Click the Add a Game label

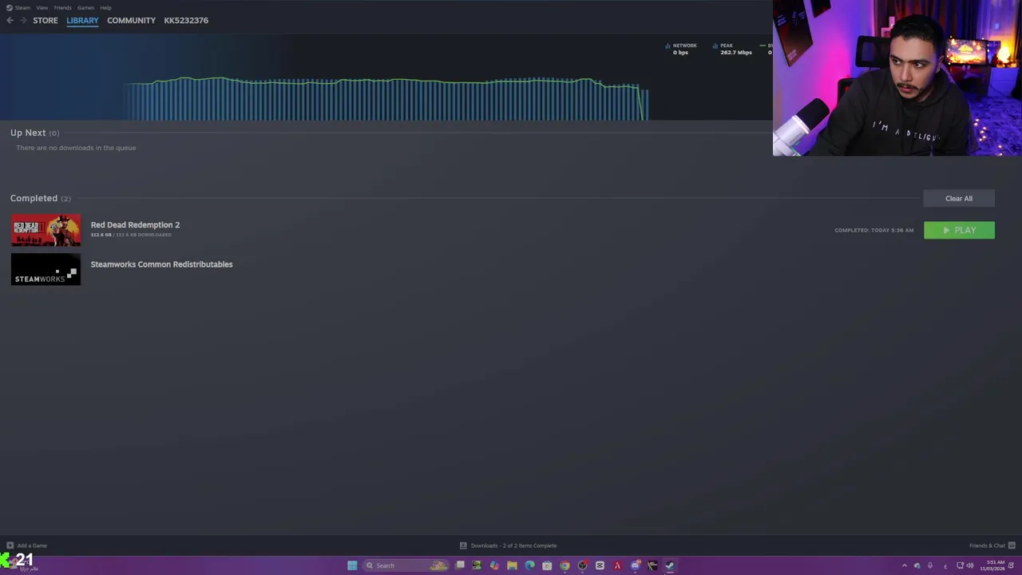[32, 545]
